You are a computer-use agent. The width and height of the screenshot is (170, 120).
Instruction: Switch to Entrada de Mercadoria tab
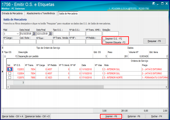12,13
